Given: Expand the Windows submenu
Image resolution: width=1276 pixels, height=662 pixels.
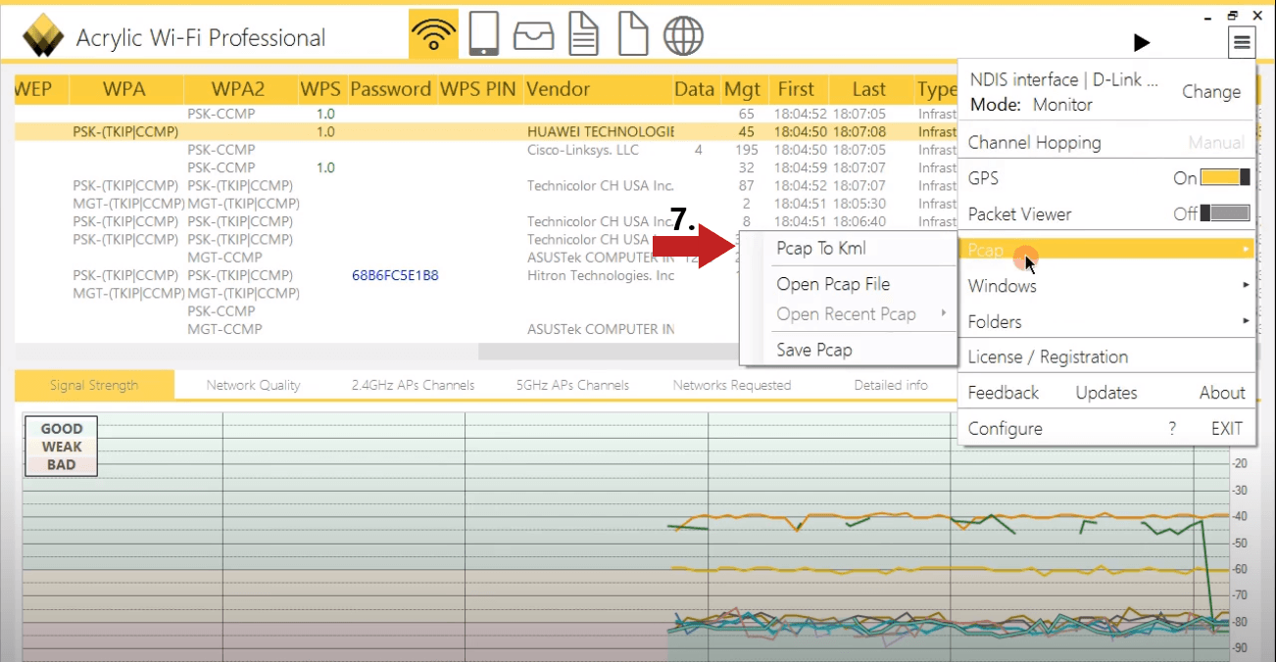Looking at the screenshot, I should (1106, 286).
